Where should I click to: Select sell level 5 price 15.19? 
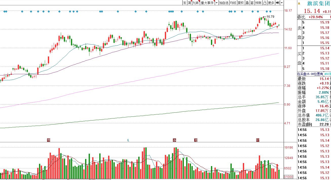point(325,23)
